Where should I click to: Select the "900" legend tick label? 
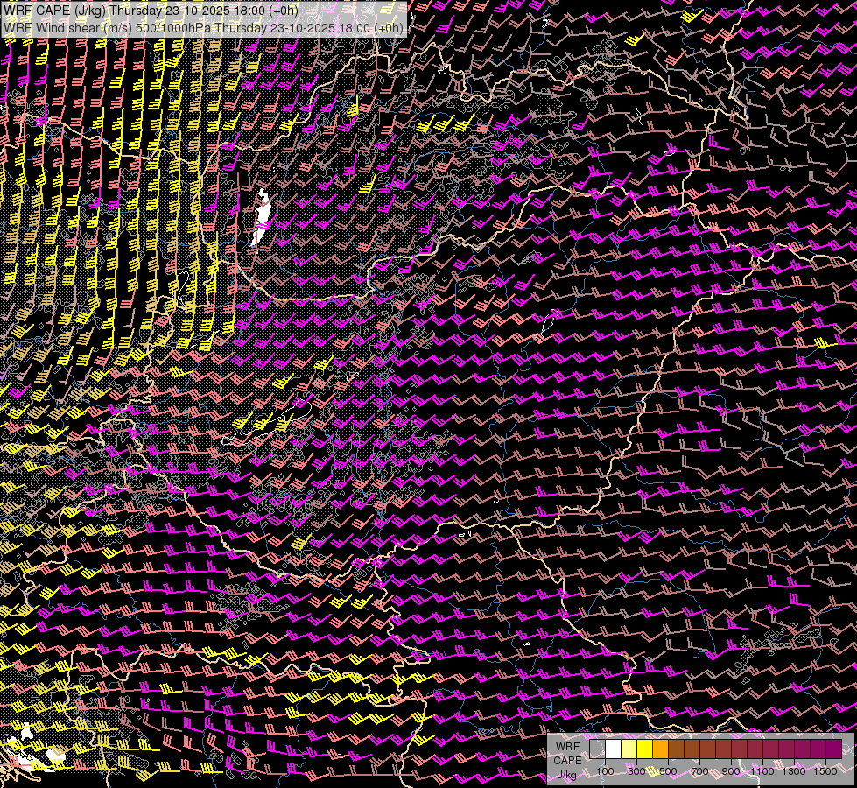[x=731, y=771]
